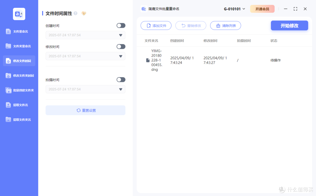Click the 文件夹名 column header
Screen dimensions: 316x196
click(x=151, y=41)
